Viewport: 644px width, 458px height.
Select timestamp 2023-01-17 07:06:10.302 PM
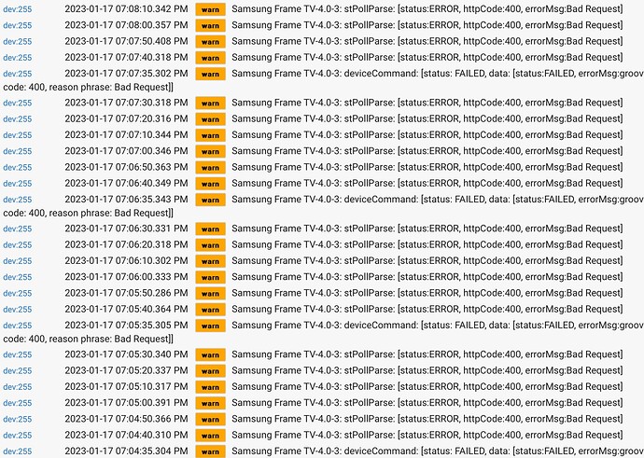coord(127,260)
